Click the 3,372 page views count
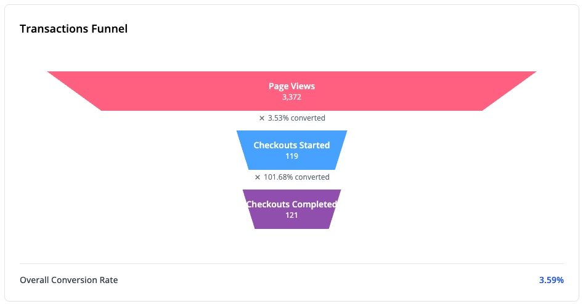The height and width of the screenshot is (304, 583). point(291,97)
